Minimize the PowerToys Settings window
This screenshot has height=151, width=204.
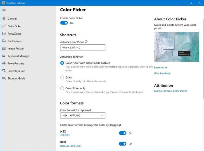click(x=182, y=3)
